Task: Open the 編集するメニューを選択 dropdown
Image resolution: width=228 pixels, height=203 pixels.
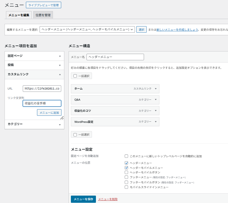Action: click(x=87, y=29)
